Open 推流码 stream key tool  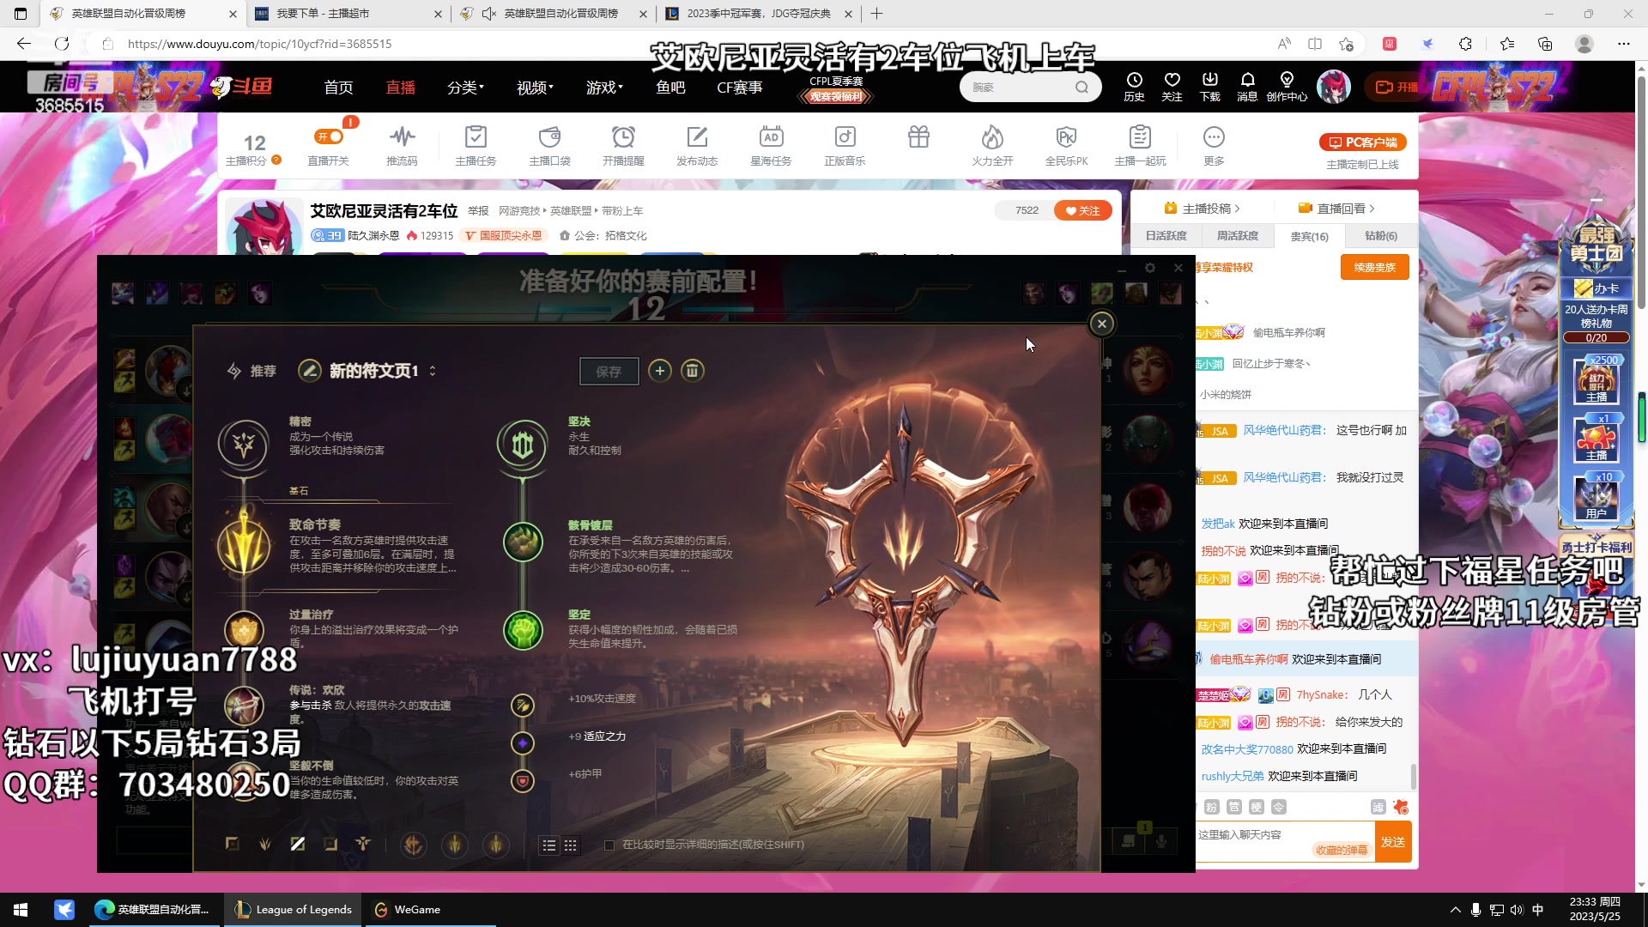pos(402,145)
